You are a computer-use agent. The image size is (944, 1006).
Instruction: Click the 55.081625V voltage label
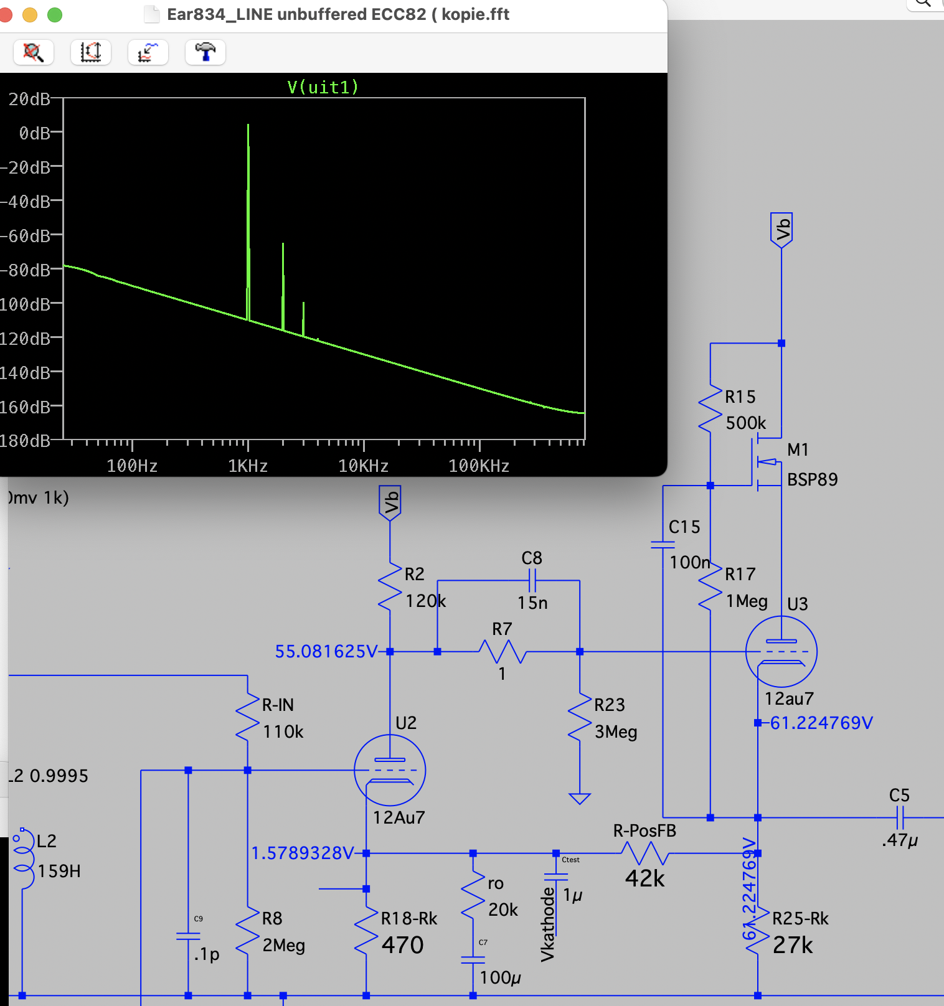tap(326, 652)
